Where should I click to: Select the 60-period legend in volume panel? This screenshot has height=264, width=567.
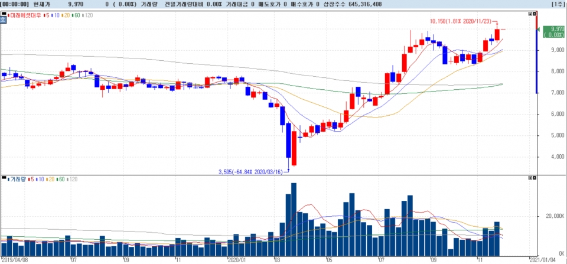(x=60, y=179)
